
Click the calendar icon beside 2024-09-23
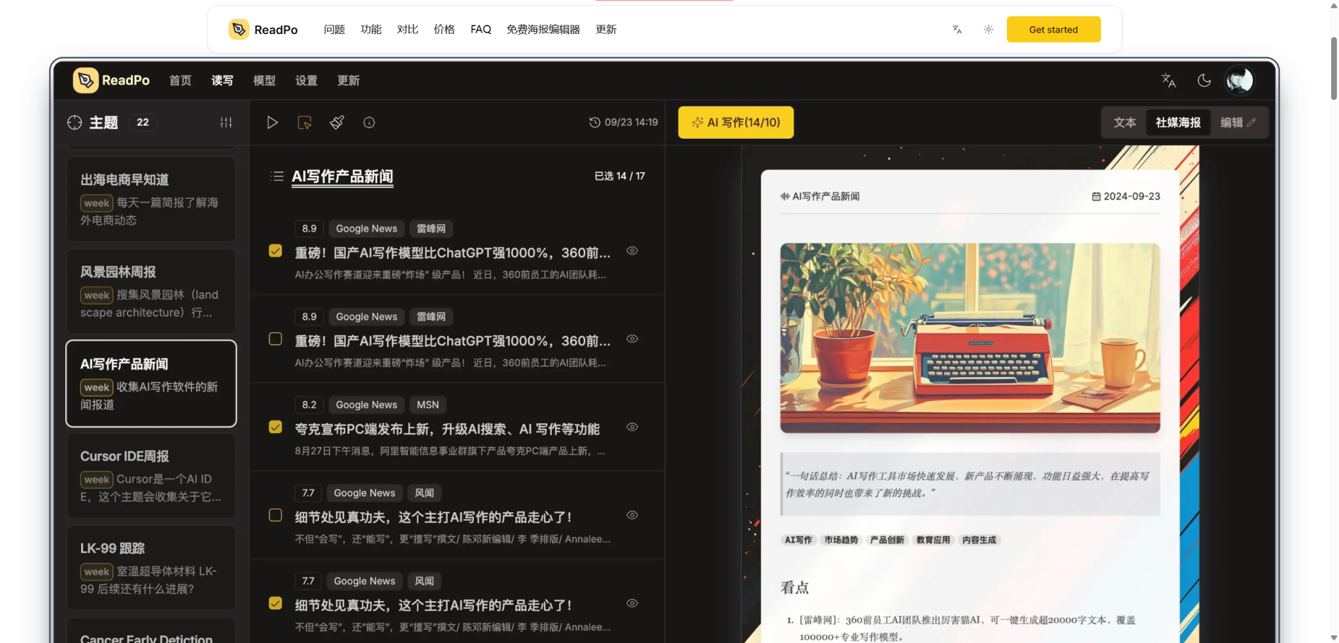(1096, 196)
